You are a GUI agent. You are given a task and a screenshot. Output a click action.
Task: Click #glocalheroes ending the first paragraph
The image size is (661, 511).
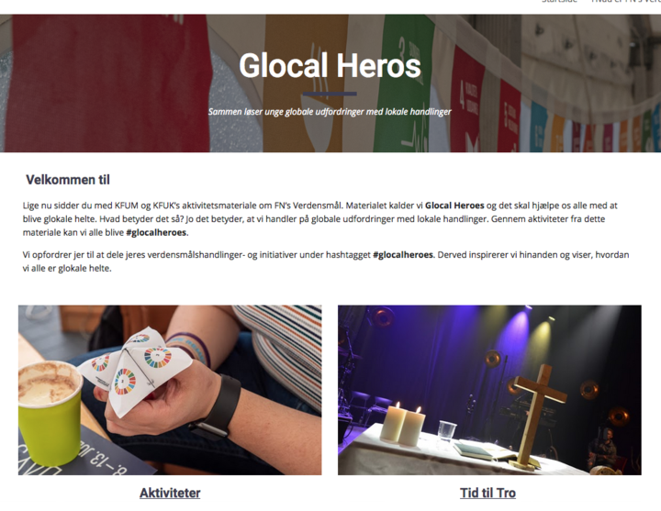point(156,232)
